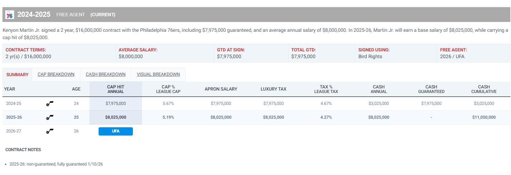The width and height of the screenshot is (511, 175).
Task: Click the Jazz logo in the 2025-26 row
Action: pos(50,117)
